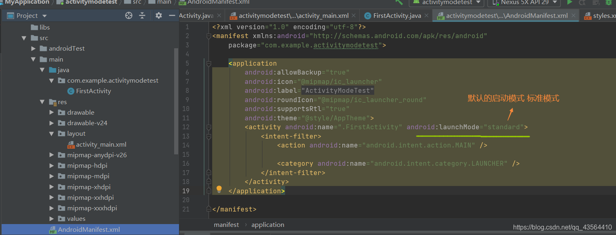The height and width of the screenshot is (235, 616).
Task: Click fold end marker on line 21
Action: 209,209
